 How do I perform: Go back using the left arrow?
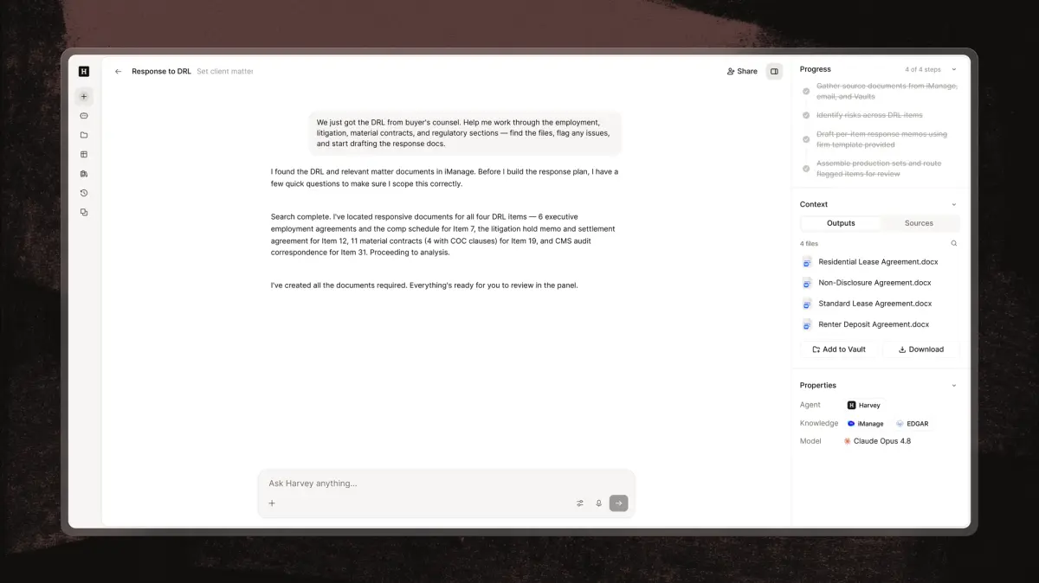[x=118, y=72]
